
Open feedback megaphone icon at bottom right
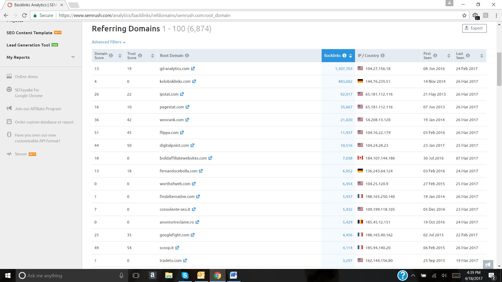click(x=488, y=265)
